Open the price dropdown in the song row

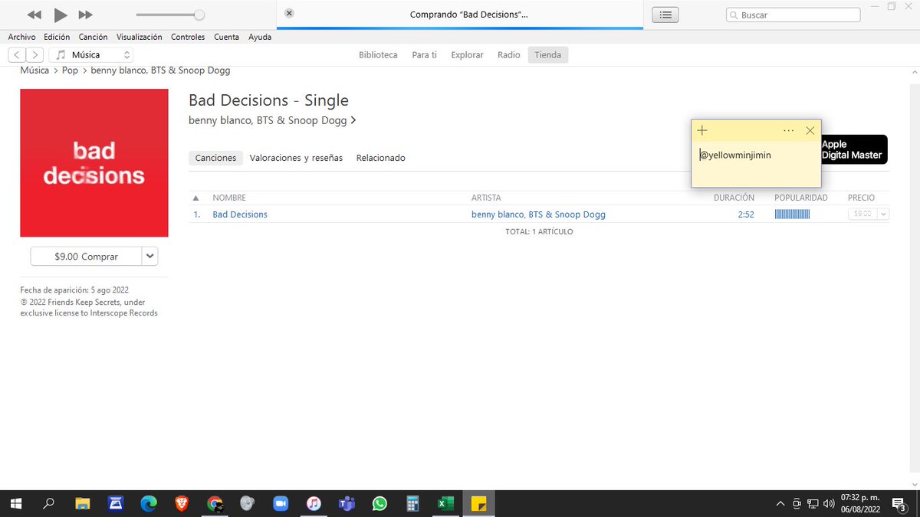(x=884, y=214)
